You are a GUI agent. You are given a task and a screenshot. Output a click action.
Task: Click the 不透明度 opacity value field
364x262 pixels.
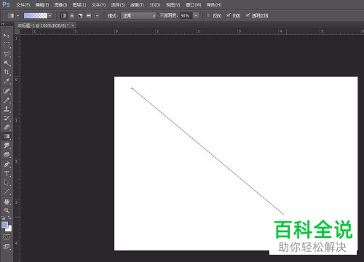[186, 16]
